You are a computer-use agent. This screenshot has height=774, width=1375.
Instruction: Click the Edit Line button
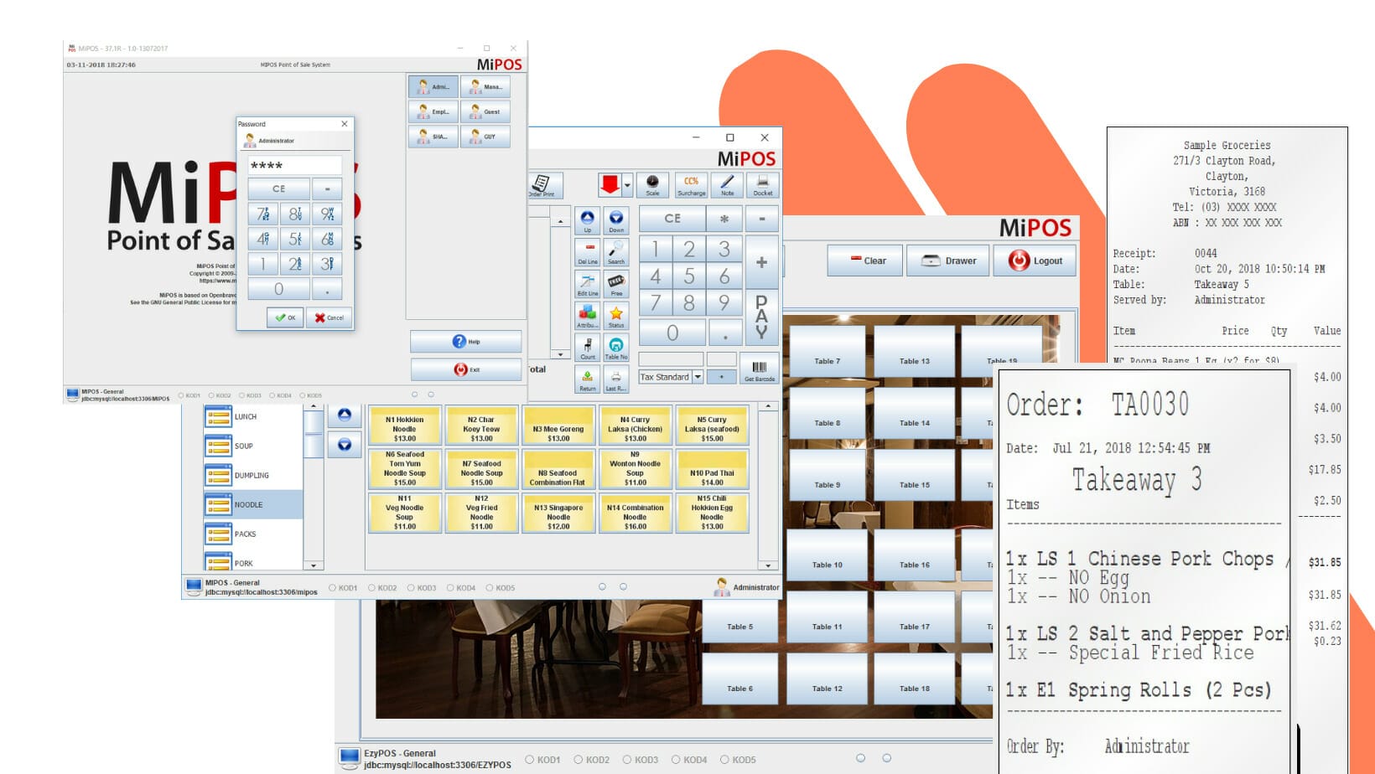pos(588,285)
